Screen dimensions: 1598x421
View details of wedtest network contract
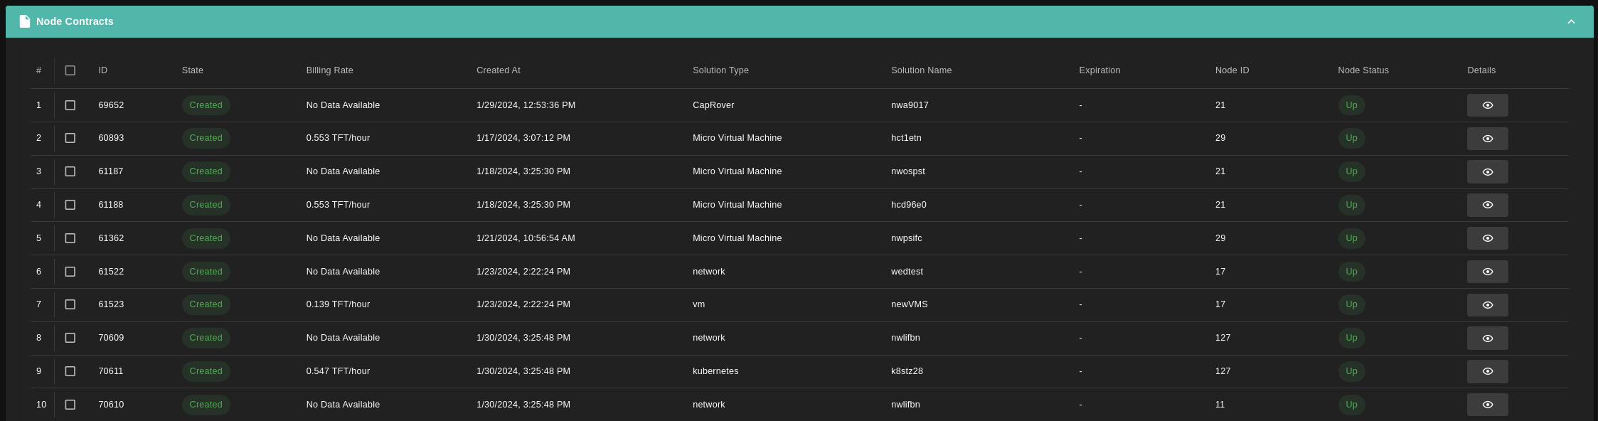click(1487, 272)
